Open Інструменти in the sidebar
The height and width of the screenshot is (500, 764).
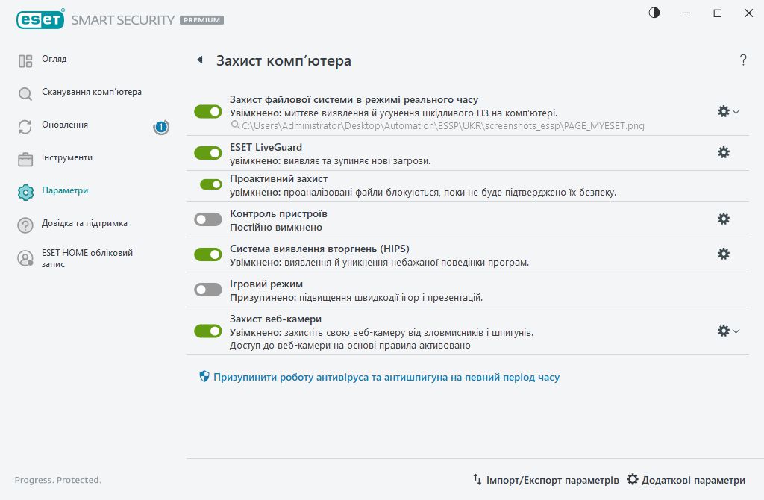[x=67, y=158]
